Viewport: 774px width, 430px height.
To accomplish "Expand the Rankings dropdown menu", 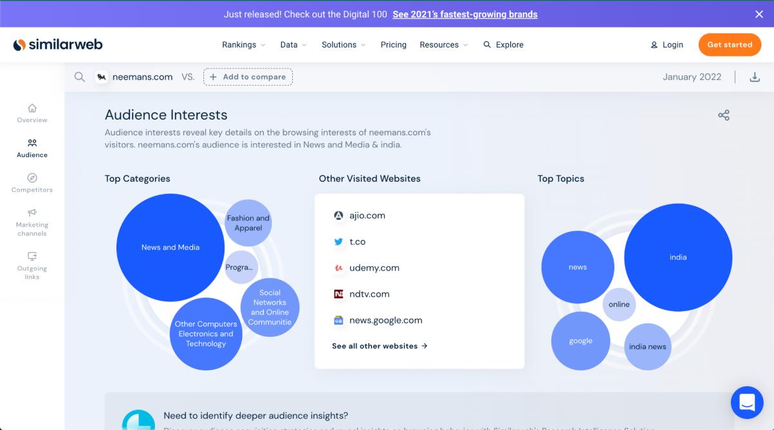I will coord(243,45).
